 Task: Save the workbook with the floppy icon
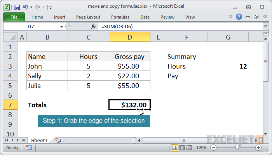click(x=17, y=7)
